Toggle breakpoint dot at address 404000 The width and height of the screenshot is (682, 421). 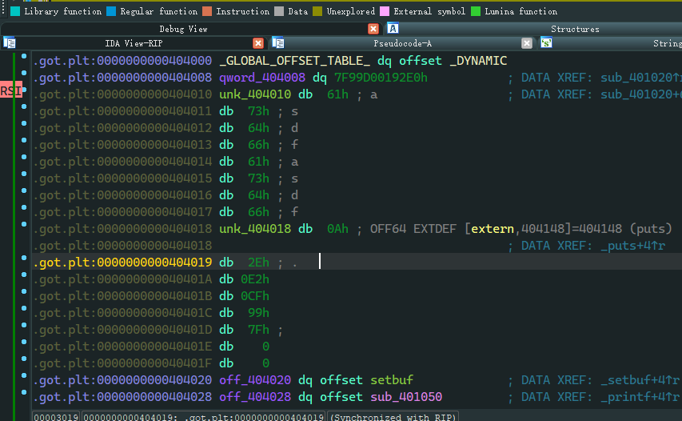pos(26,61)
